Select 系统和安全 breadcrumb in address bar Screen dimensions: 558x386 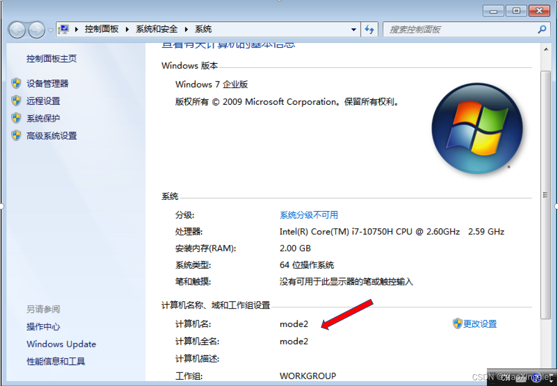click(157, 29)
